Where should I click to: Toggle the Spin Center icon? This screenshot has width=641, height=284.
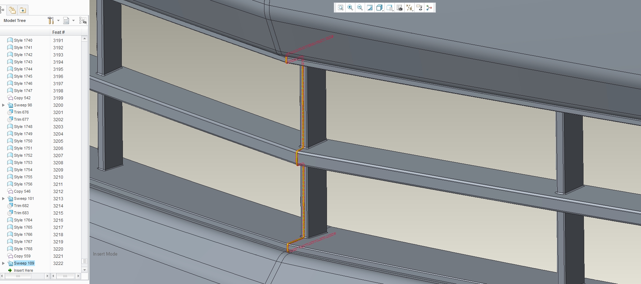(x=429, y=8)
